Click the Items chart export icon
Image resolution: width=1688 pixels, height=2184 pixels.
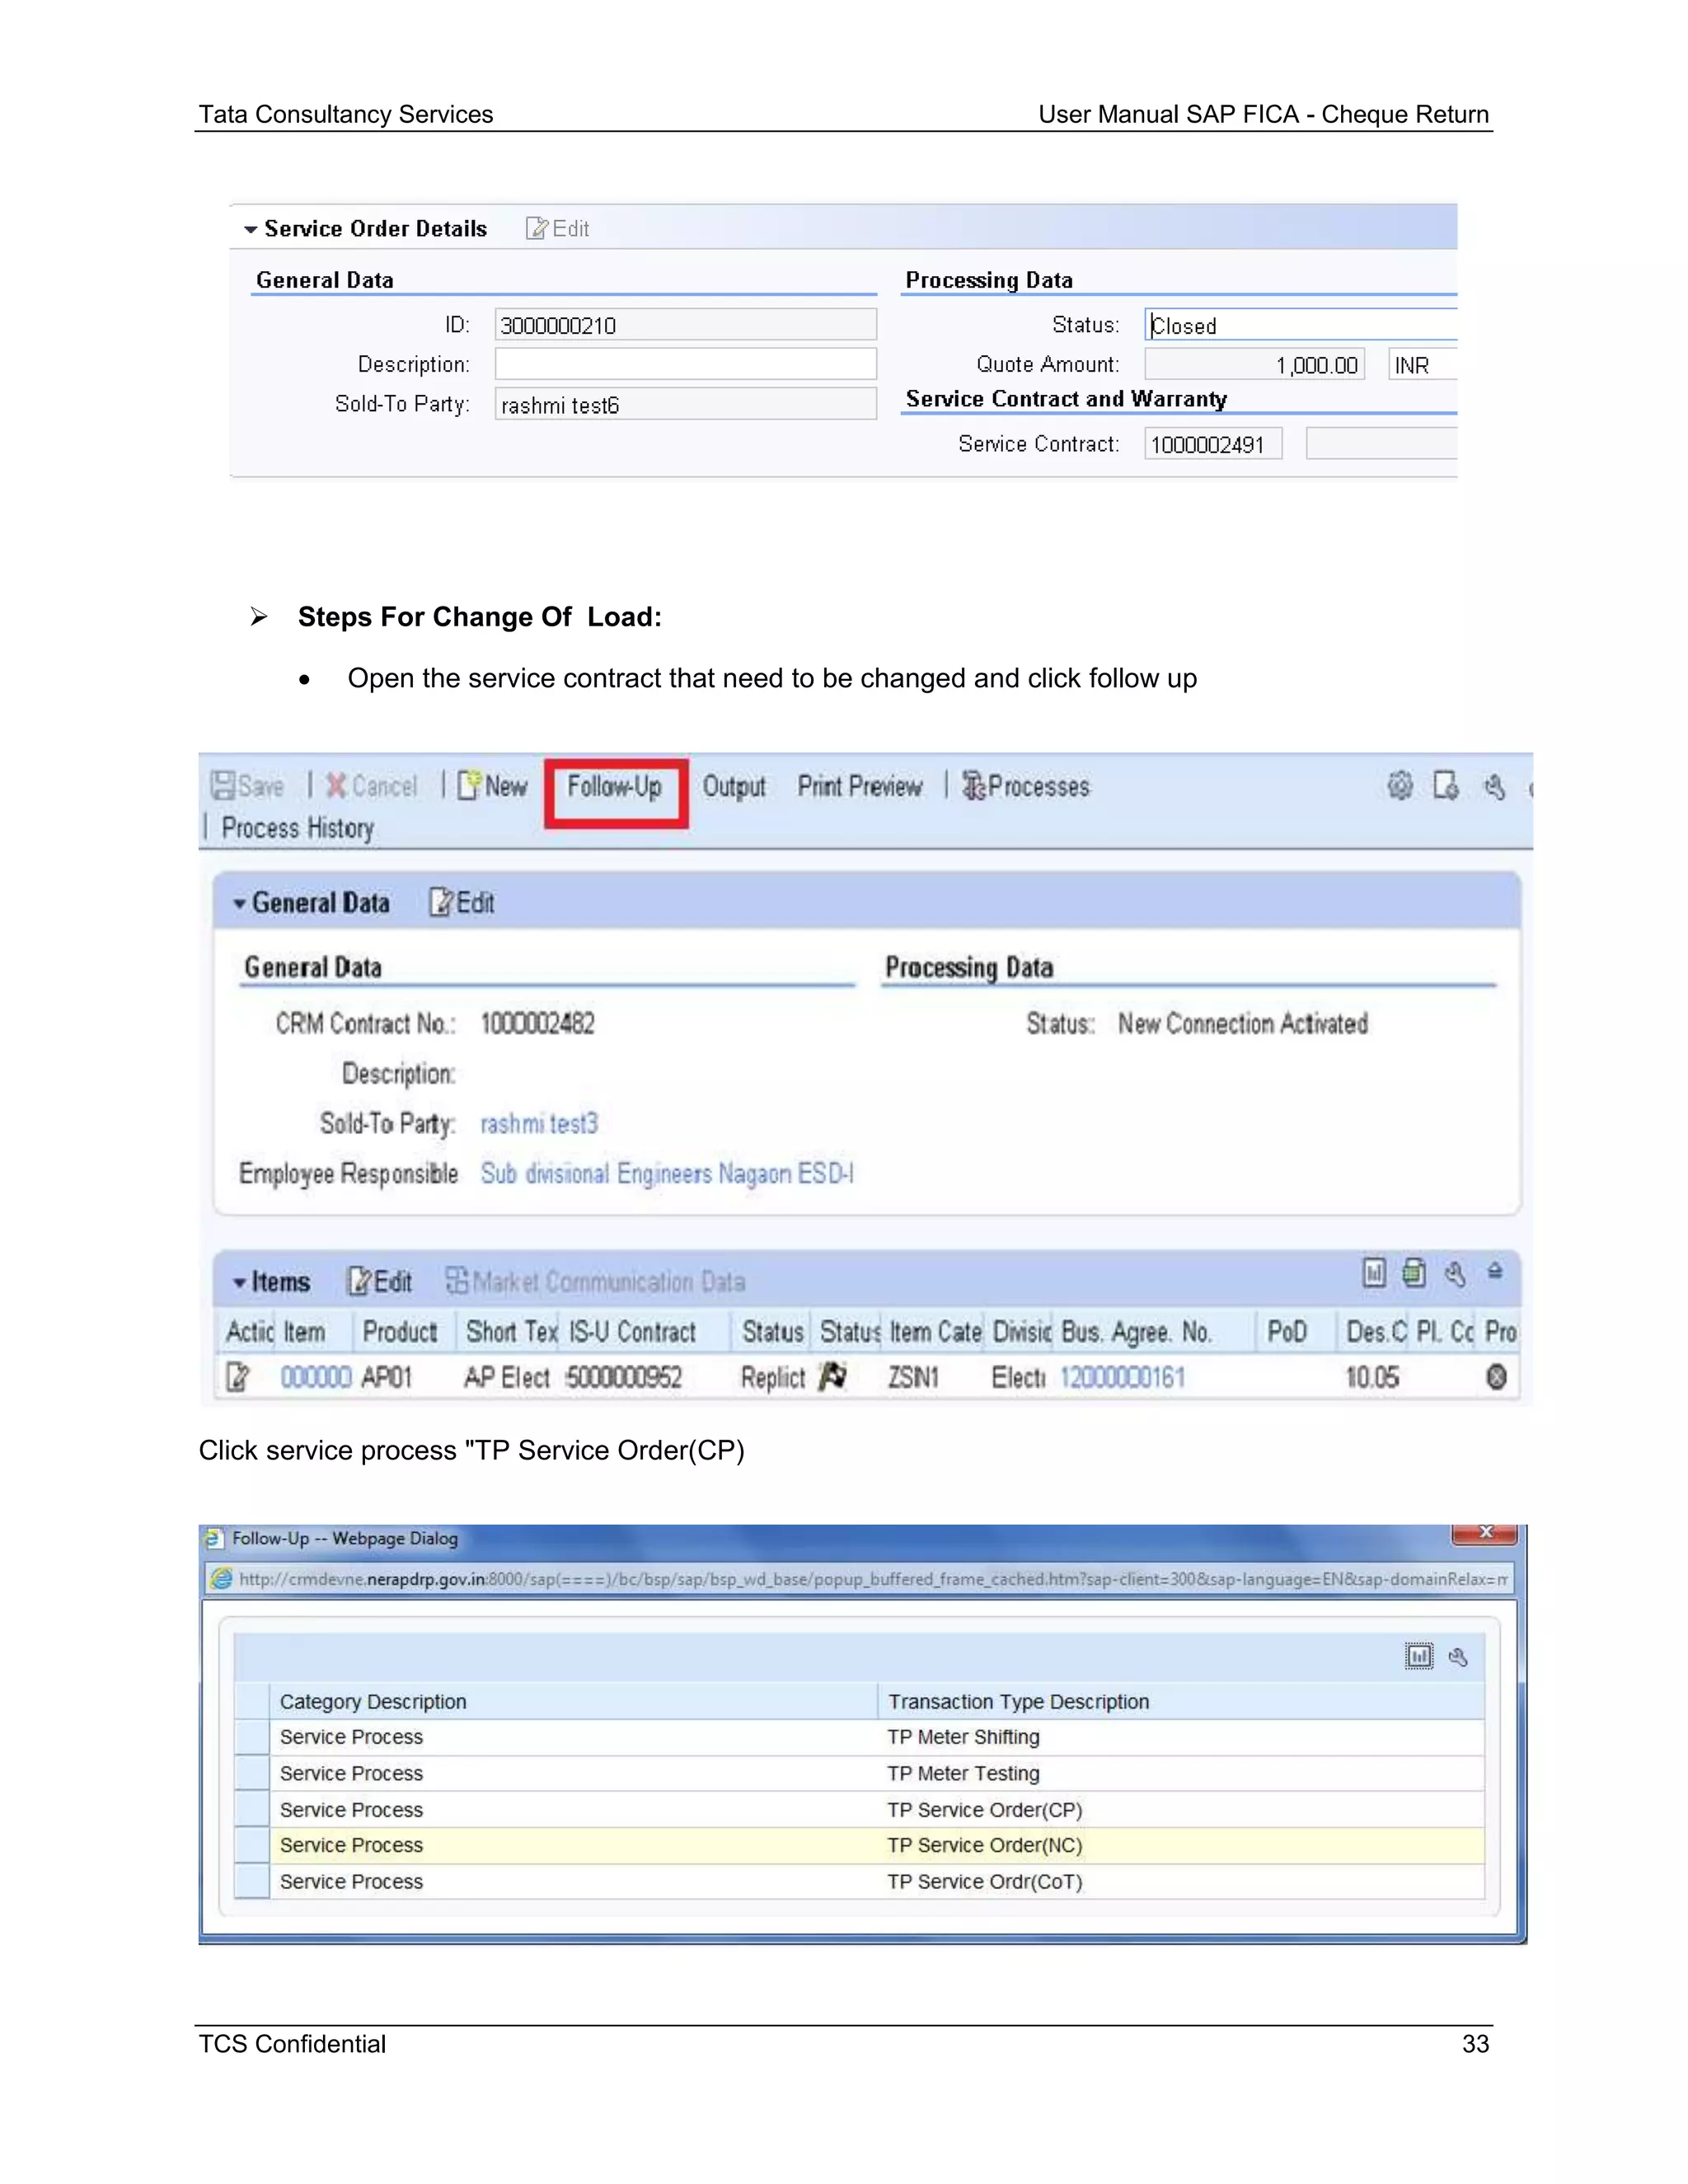pos(1375,1273)
